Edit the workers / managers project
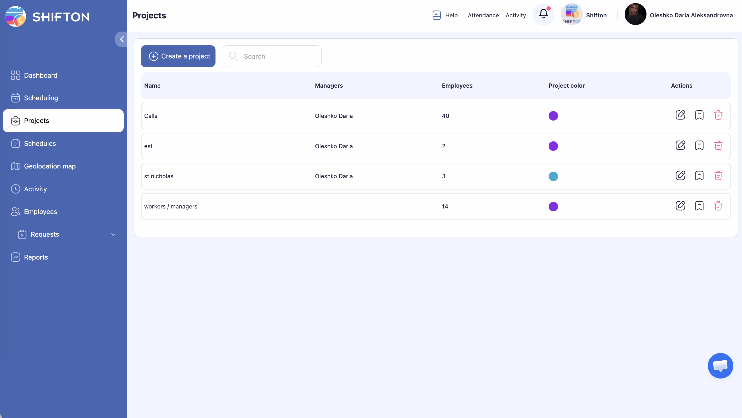This screenshot has height=418, width=742. pyautogui.click(x=680, y=206)
